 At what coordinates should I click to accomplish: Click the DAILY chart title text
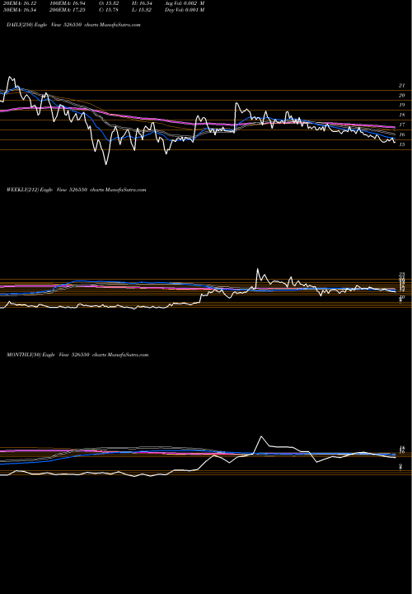73,25
